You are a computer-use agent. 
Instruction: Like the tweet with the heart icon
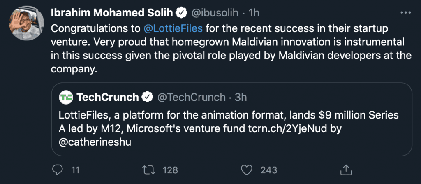coord(246,169)
